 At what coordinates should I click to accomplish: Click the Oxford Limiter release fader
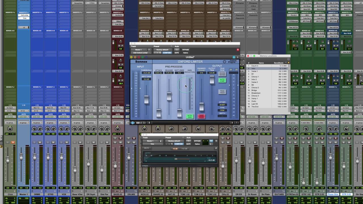pos(169,96)
